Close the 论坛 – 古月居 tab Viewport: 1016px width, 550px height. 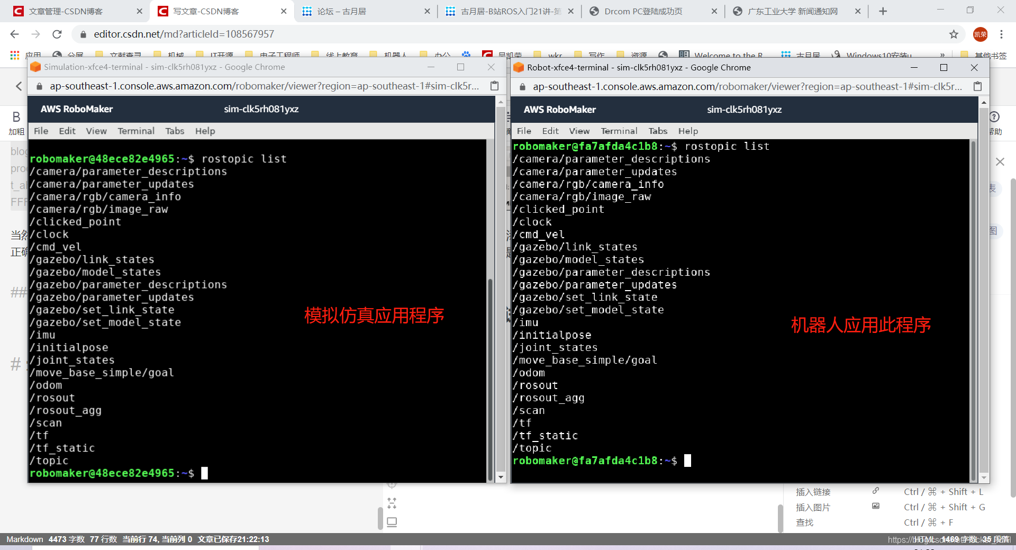[x=428, y=11]
